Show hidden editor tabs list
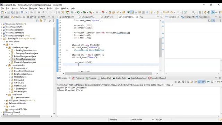The width and height of the screenshot is (222, 125). click(x=142, y=17)
